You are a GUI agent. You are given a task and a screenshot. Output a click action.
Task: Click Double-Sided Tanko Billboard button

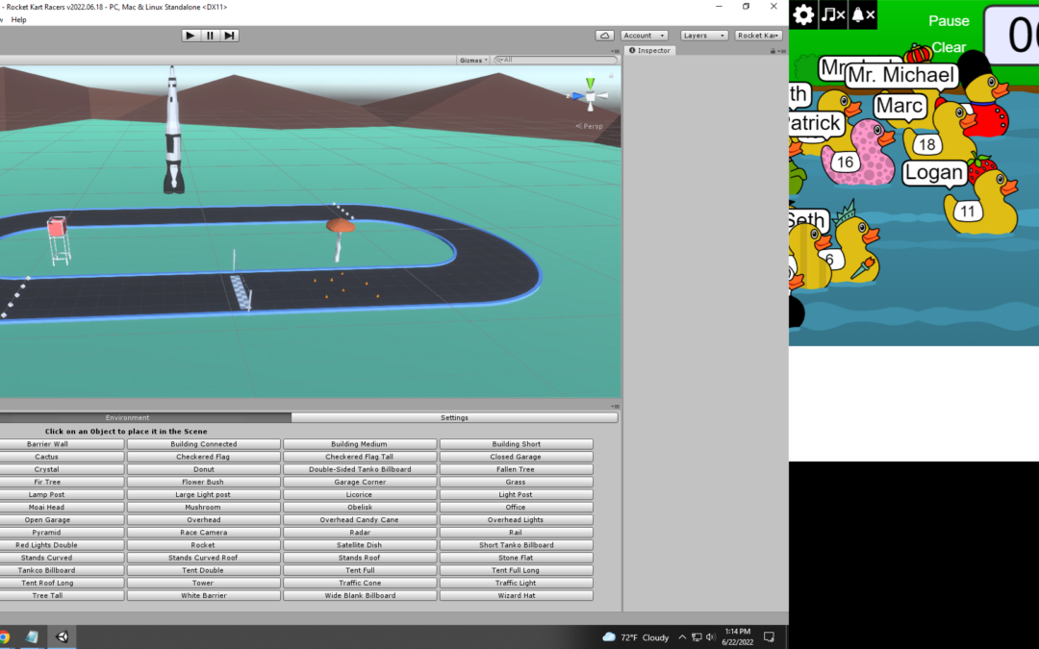[360, 469]
